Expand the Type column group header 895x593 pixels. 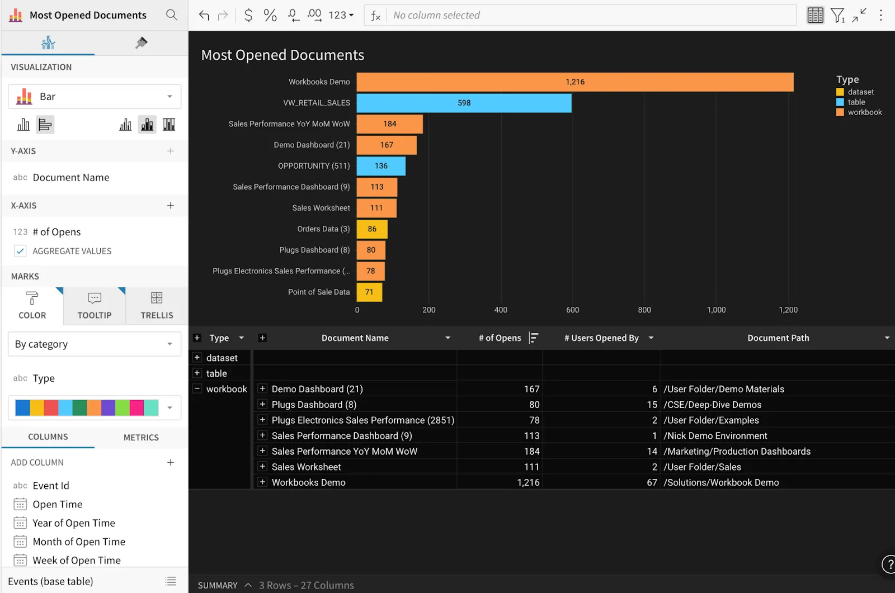point(197,338)
